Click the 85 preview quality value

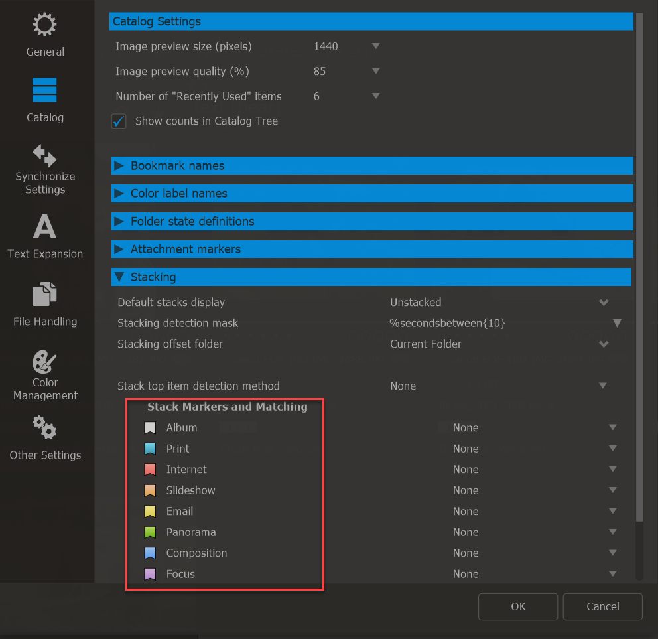[319, 72]
